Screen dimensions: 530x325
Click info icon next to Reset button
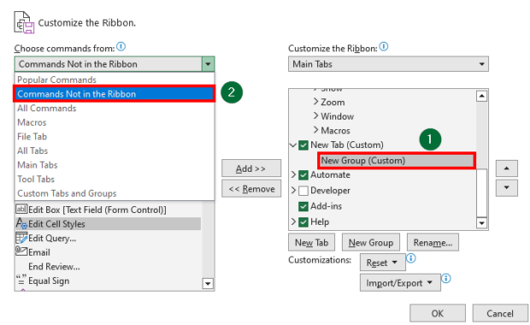411,258
